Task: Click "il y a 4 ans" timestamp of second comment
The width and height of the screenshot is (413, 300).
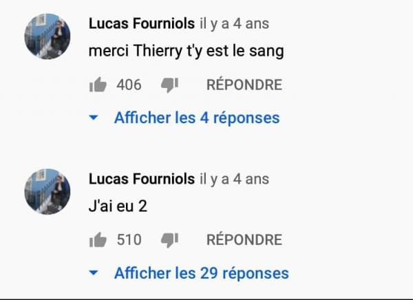Action: point(235,180)
